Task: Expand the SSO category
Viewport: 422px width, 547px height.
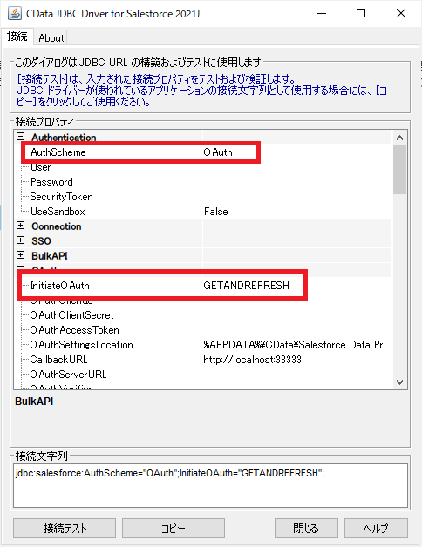Action: [21, 240]
